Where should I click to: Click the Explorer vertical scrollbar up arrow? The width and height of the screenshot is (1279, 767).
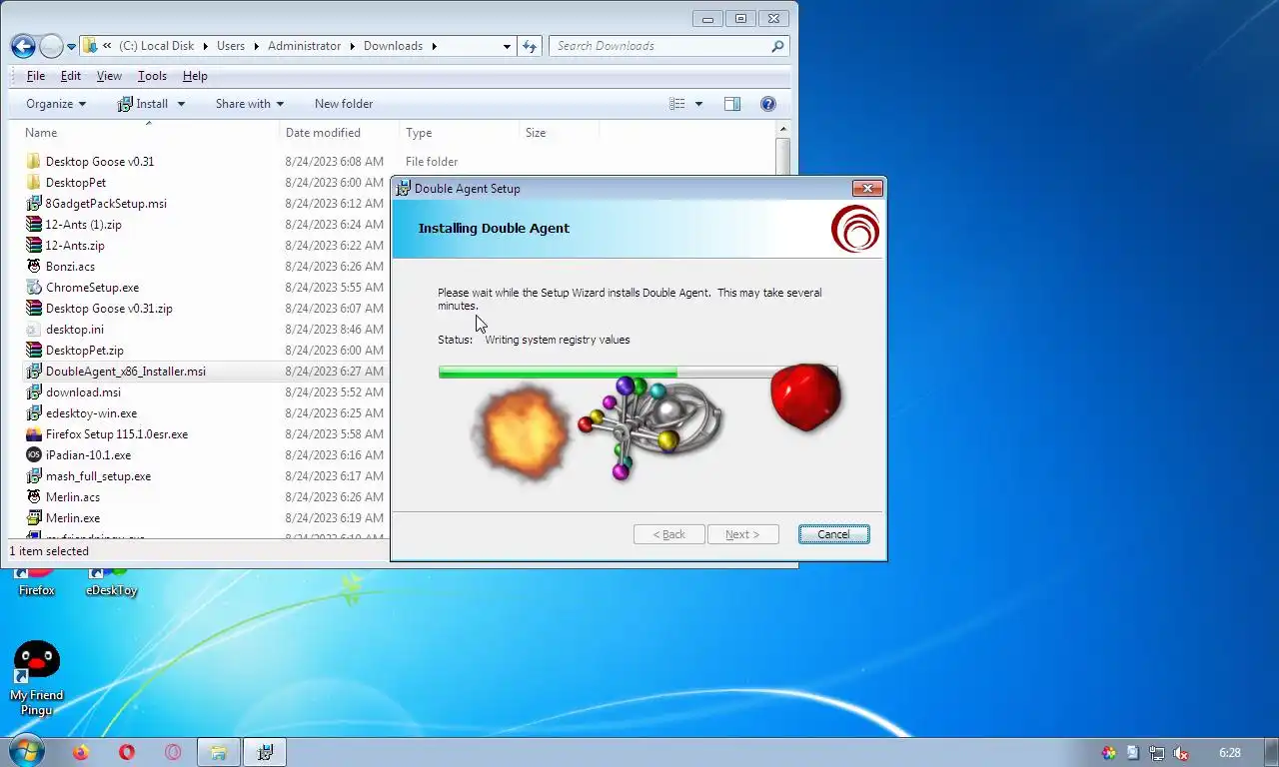(783, 129)
